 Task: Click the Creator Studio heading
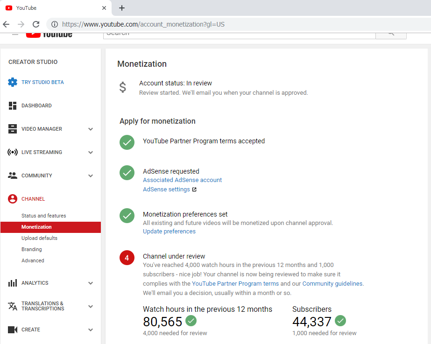(x=33, y=62)
